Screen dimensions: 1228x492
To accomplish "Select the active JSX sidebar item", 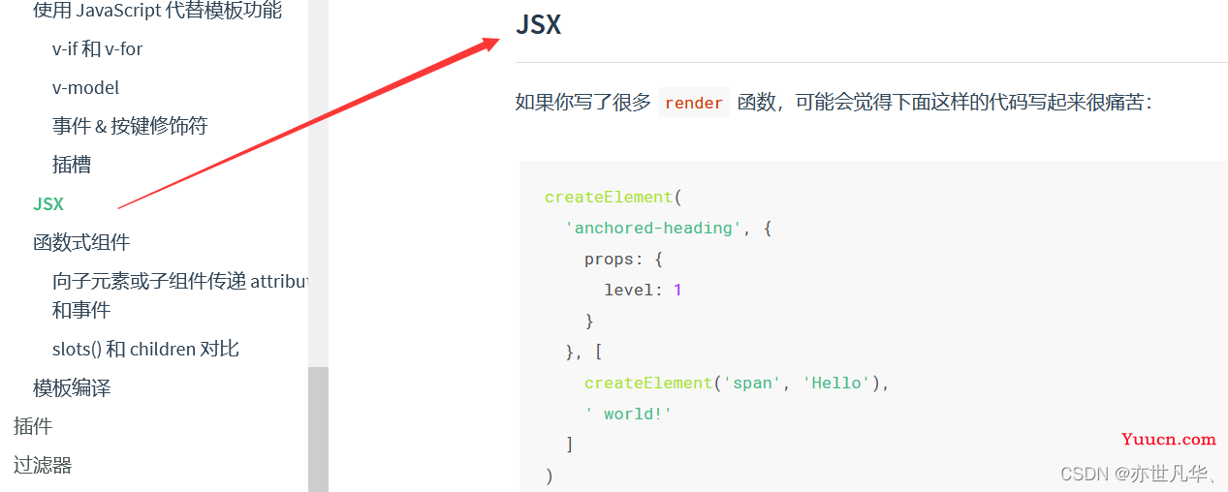I will pos(48,203).
